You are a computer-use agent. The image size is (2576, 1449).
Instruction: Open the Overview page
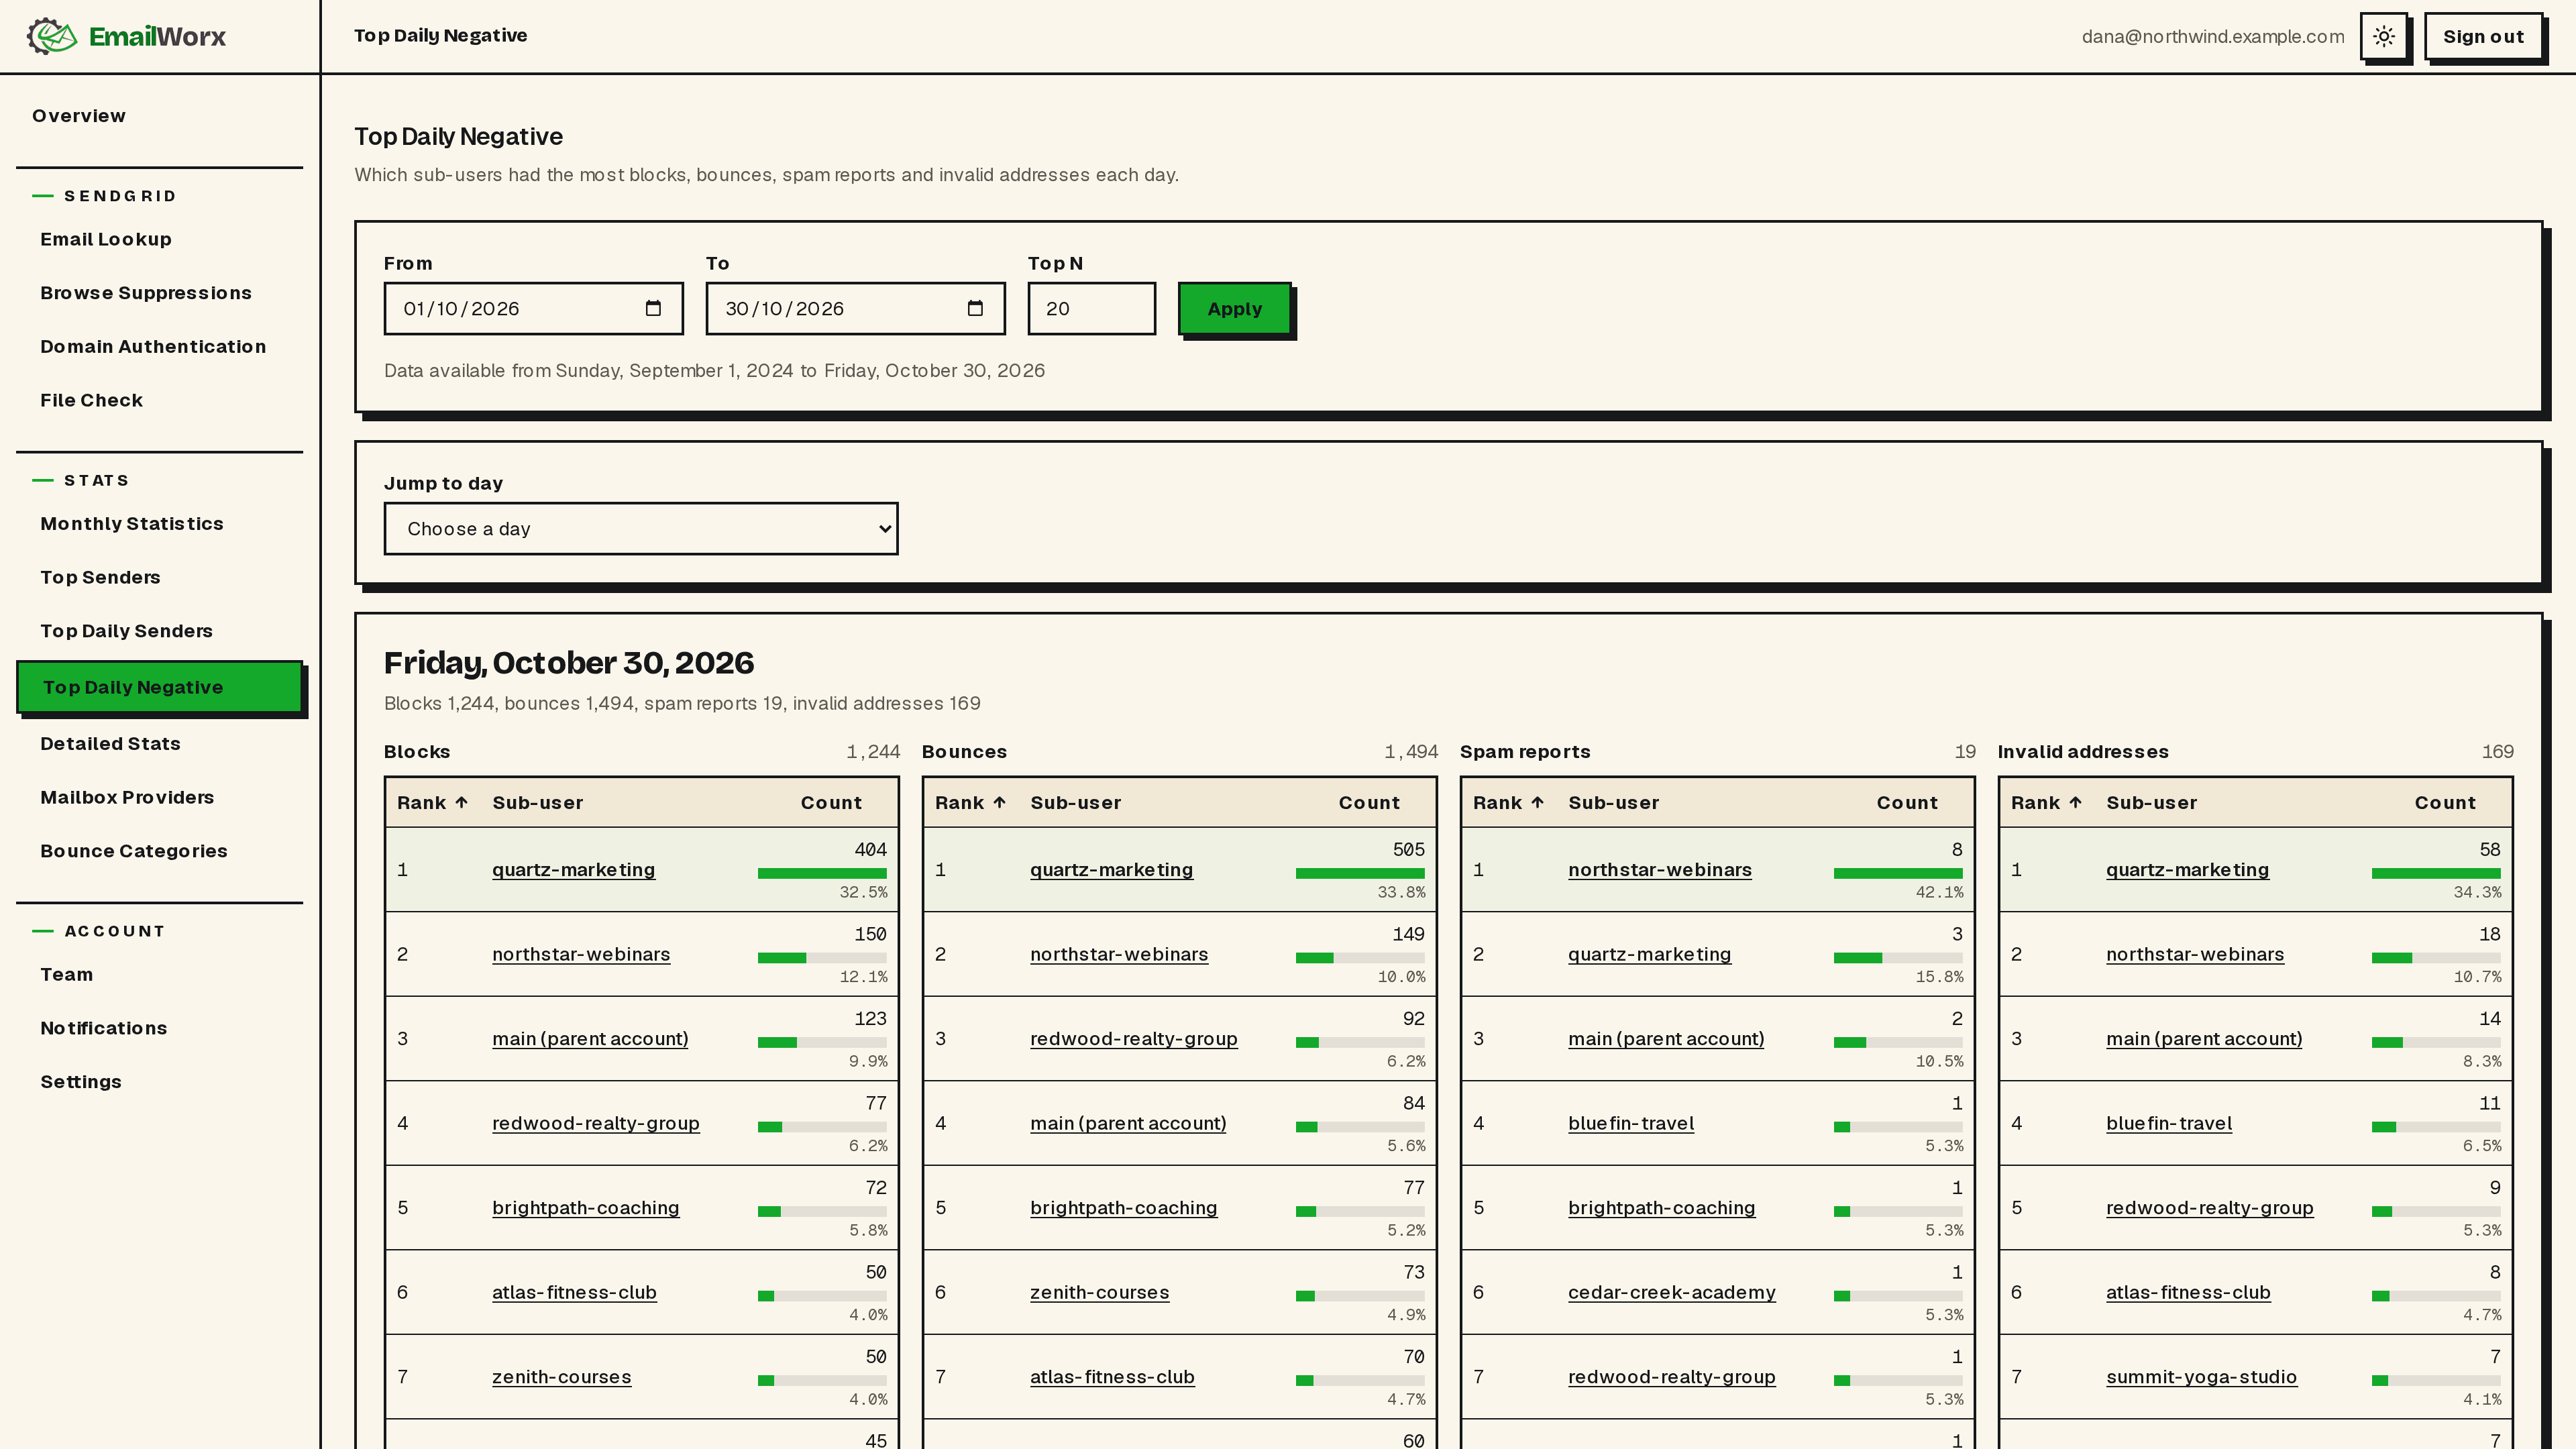pos(79,116)
